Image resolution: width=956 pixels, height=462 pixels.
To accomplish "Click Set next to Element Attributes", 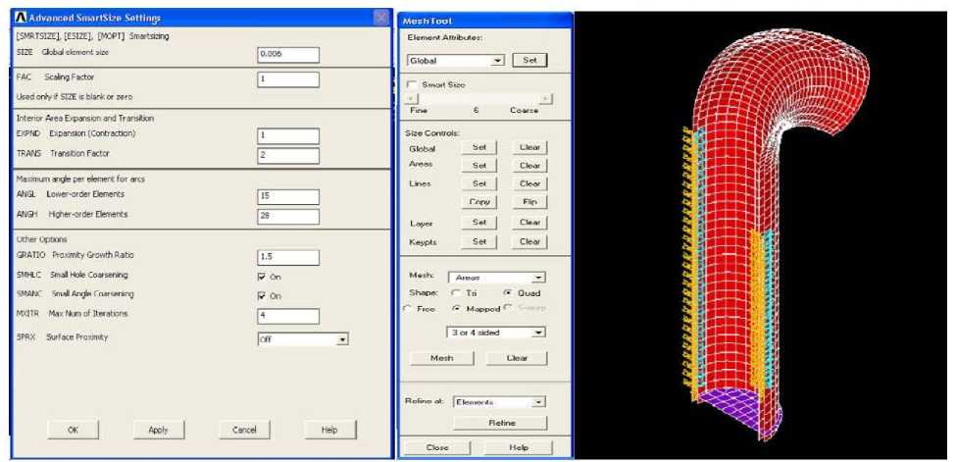I will [529, 61].
